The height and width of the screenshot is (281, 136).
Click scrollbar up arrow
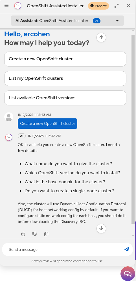(133, 31)
